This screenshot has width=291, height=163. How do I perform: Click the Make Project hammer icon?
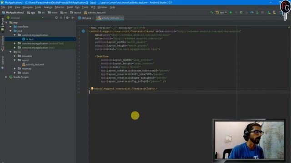click(x=211, y=12)
